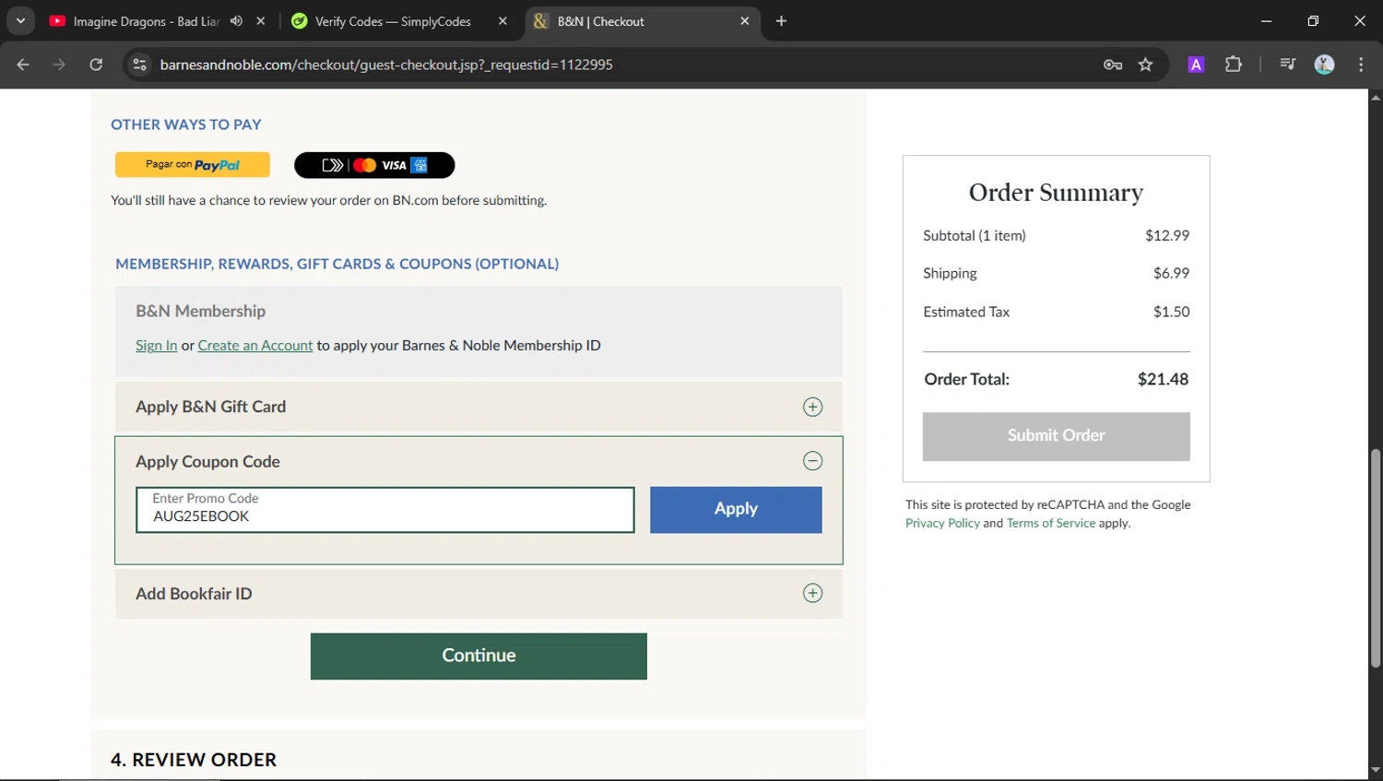Expand the Apply B&N Gift Card section
The image size is (1383, 781).
(812, 406)
